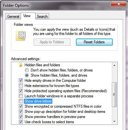Close the Folder Options dialog
Screen dimensions: 128x130
(x=118, y=4)
